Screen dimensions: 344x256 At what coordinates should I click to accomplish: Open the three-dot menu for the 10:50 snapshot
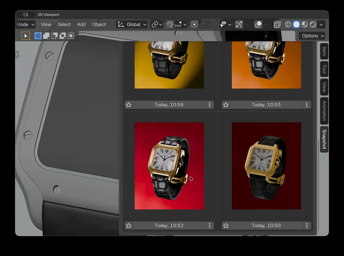pos(307,226)
